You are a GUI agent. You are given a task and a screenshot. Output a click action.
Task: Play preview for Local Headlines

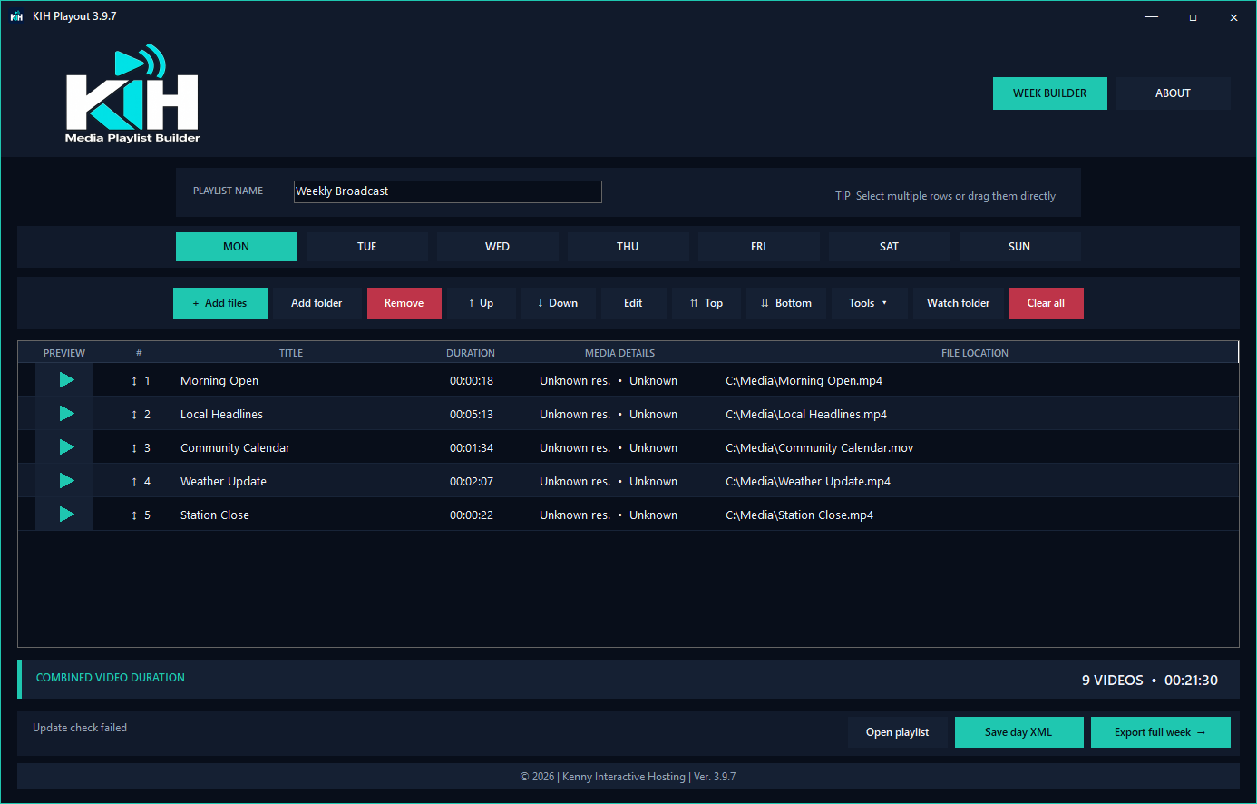tap(66, 414)
